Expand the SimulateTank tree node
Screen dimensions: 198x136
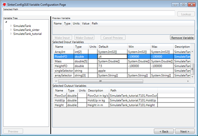pyautogui.click(x=11, y=26)
